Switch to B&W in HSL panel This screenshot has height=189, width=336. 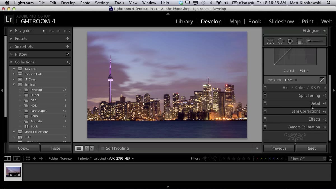(315, 88)
